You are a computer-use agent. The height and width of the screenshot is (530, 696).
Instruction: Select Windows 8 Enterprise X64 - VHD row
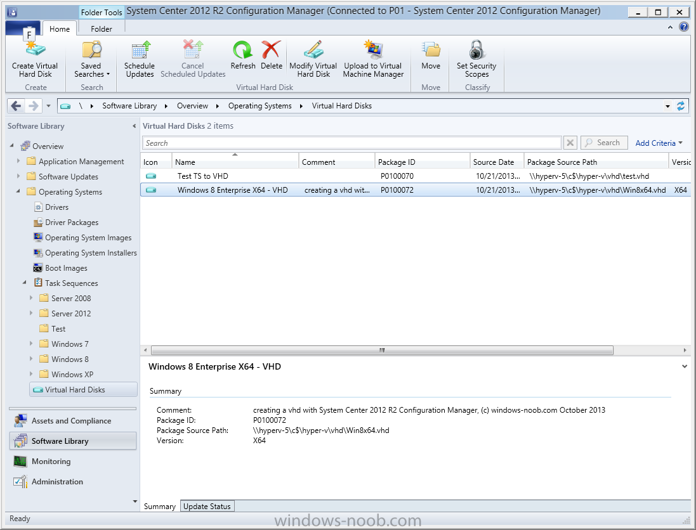[x=416, y=190]
